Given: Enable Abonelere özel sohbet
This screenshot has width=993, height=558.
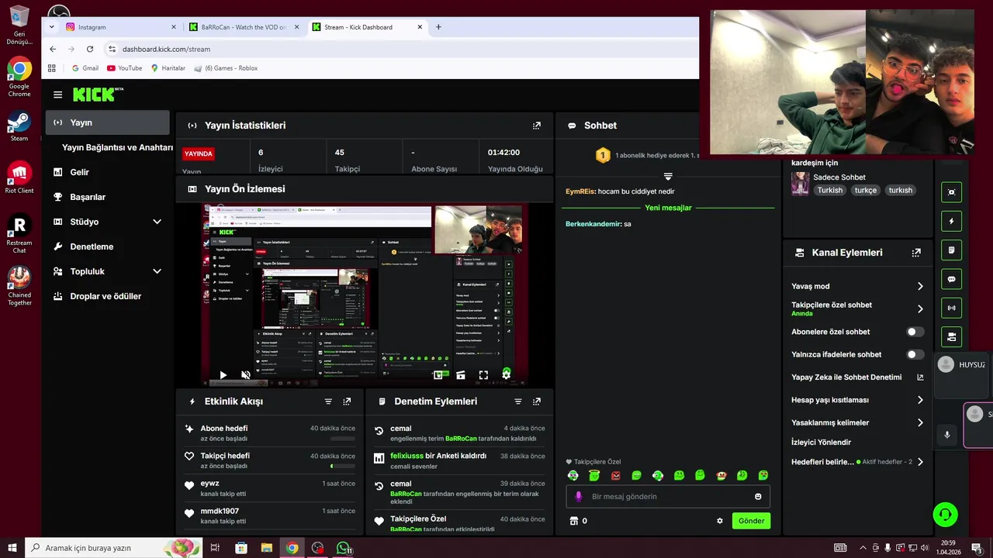Looking at the screenshot, I should pyautogui.click(x=915, y=332).
